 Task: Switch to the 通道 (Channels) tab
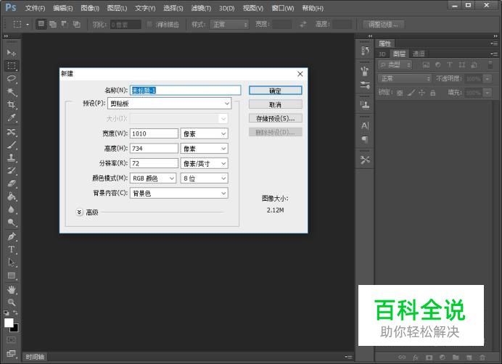(419, 54)
